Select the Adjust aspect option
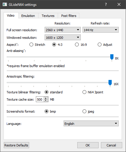The height and width of the screenshot is (152, 126). tap(105, 45)
